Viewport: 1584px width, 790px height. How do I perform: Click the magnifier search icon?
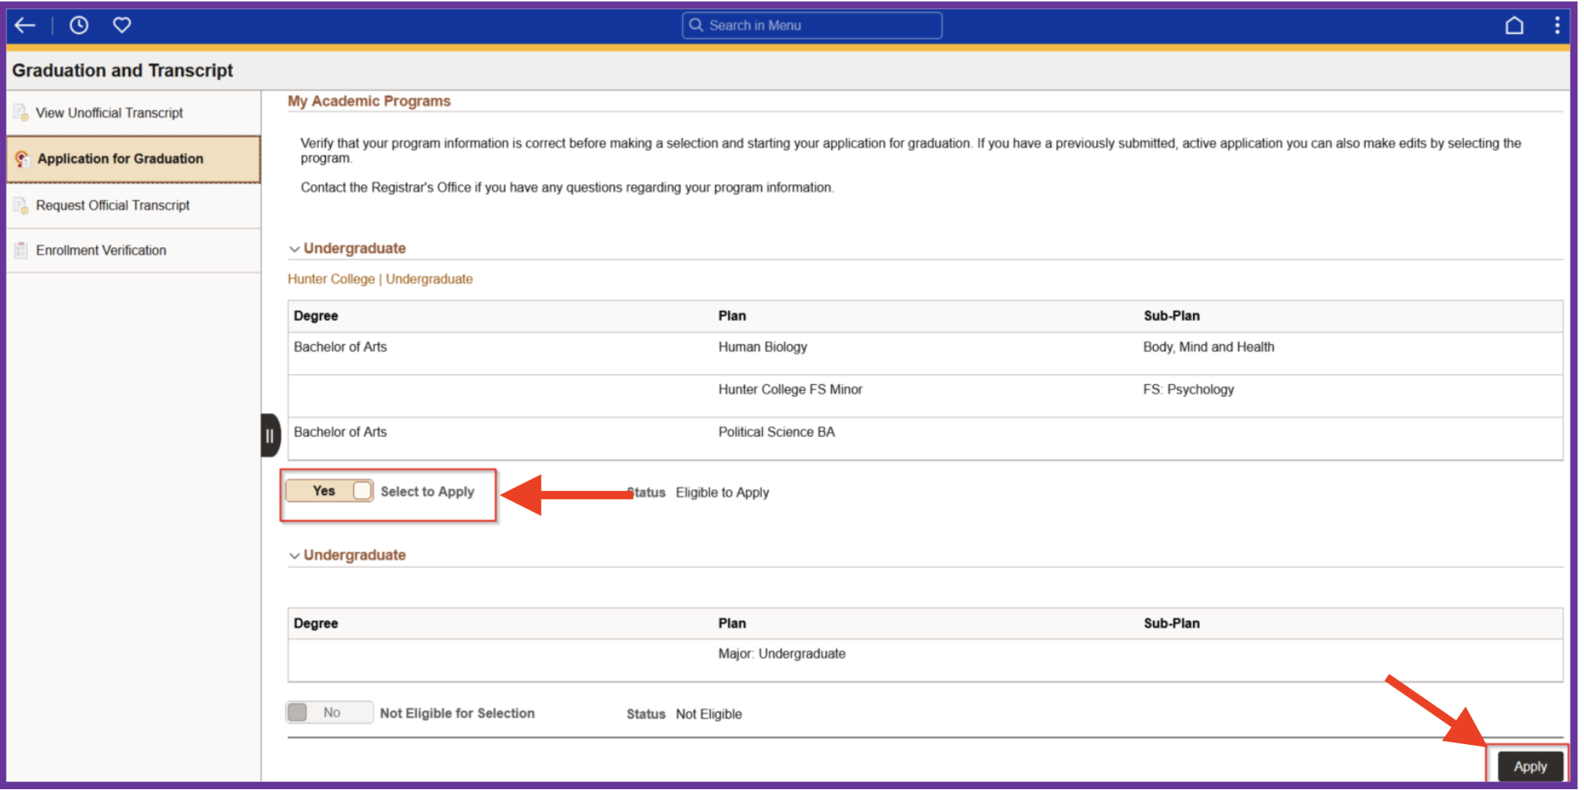point(696,25)
